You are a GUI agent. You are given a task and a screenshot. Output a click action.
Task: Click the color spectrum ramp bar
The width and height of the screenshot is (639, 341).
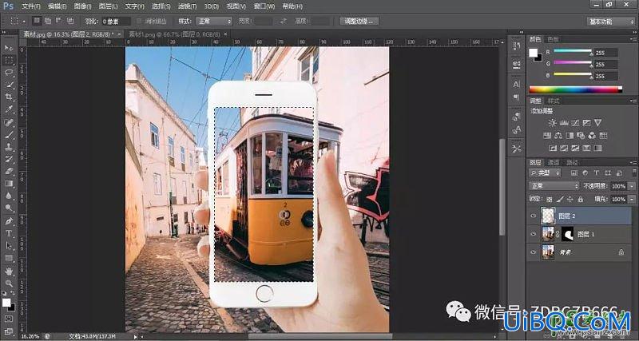tap(575, 89)
